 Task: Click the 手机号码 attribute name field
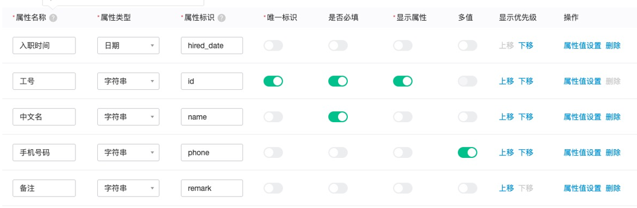[44, 153]
